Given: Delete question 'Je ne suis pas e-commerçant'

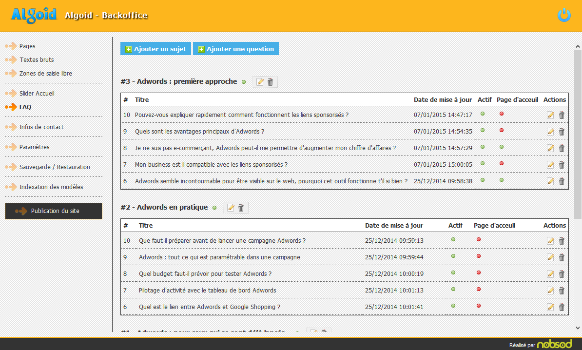Looking at the screenshot, I should (x=562, y=148).
